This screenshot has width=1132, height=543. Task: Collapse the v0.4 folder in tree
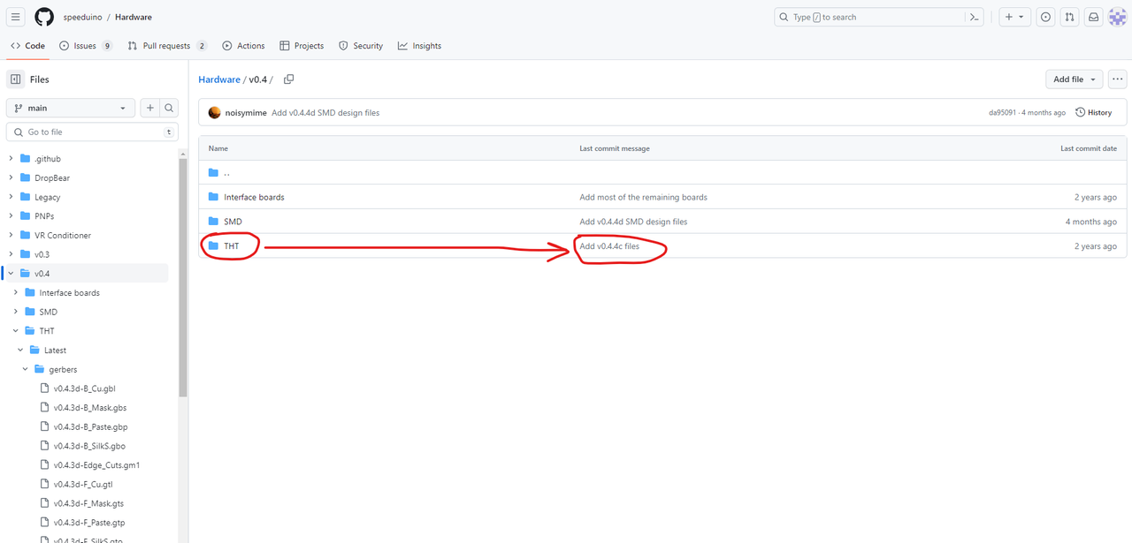tap(11, 274)
